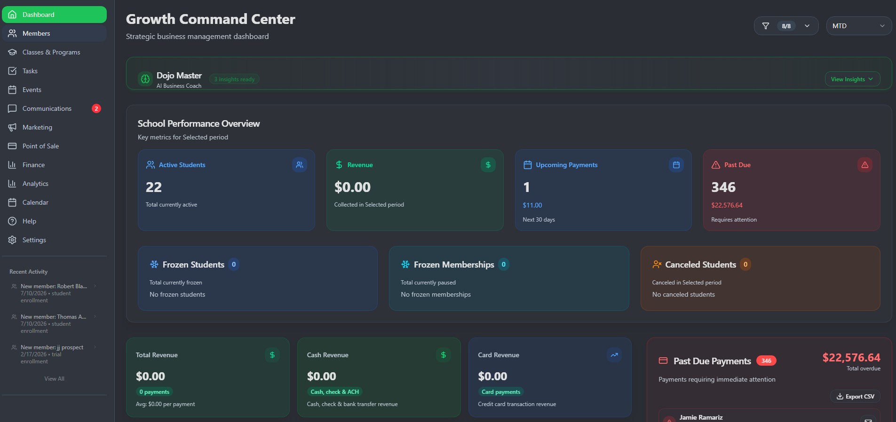Click the 'Cash, check & ACH' tag
This screenshot has height=422, width=896.
click(335, 392)
